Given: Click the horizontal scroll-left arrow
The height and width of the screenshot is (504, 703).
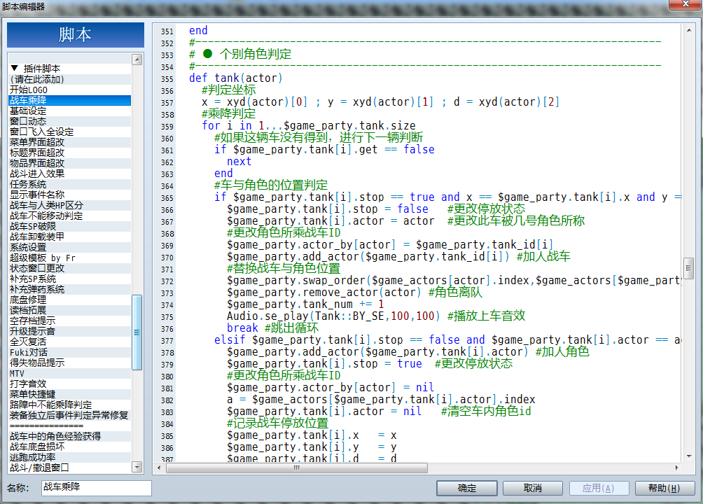Looking at the screenshot, I should pyautogui.click(x=159, y=468).
